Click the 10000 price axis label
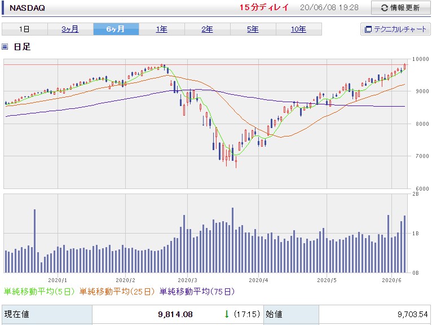This screenshot has height=325, width=432. [420, 59]
